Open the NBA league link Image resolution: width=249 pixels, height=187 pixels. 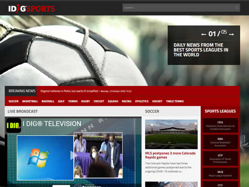pos(220,142)
